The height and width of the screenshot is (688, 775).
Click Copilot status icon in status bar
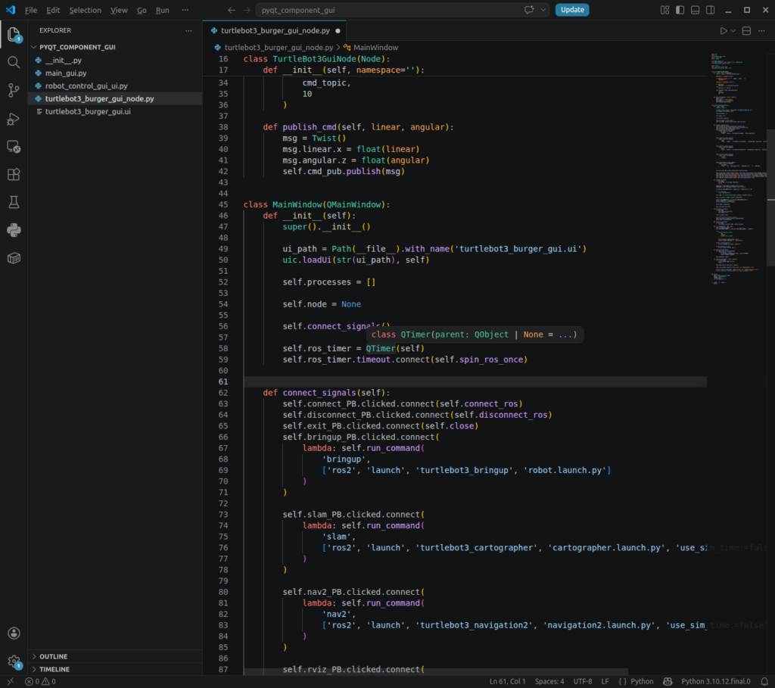click(668, 682)
